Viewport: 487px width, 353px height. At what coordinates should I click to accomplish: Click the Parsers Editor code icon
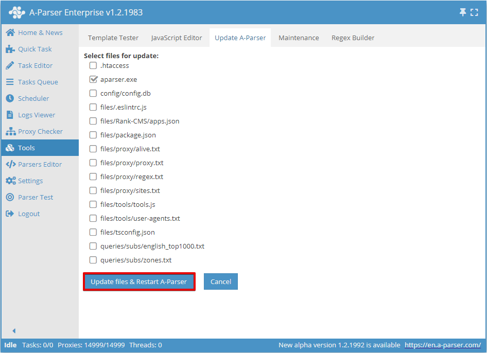[x=10, y=164]
